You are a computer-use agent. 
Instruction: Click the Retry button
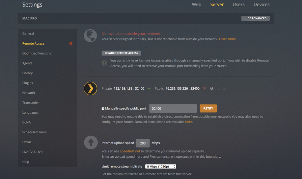(x=208, y=108)
